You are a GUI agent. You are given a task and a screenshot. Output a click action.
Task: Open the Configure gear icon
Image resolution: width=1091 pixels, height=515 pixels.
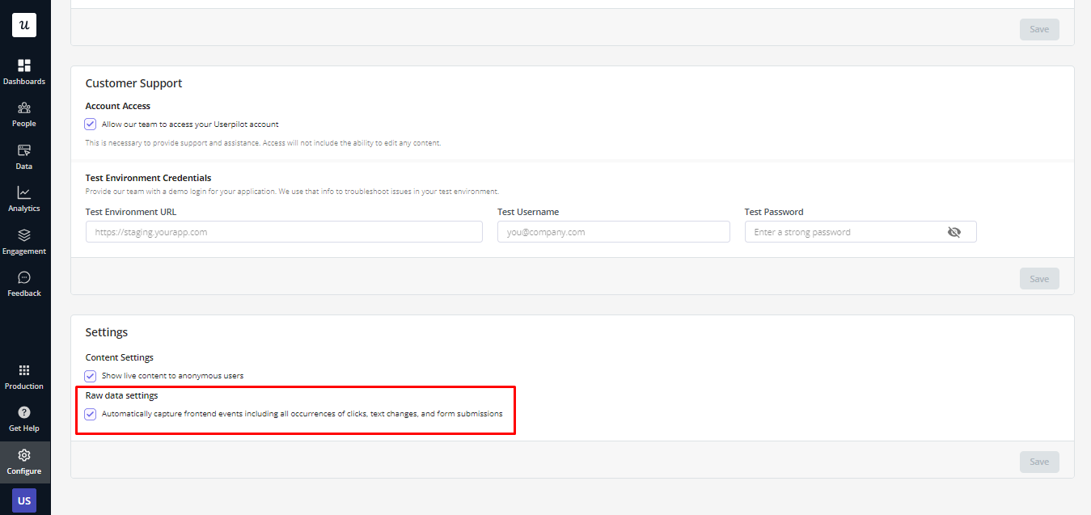click(x=24, y=455)
